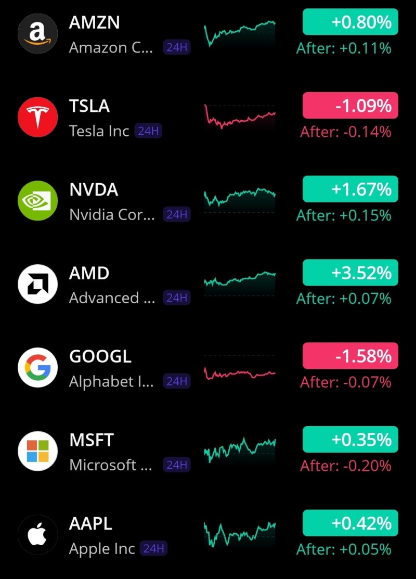Tap the Google logo icon
416x579 pixels.
(37, 368)
